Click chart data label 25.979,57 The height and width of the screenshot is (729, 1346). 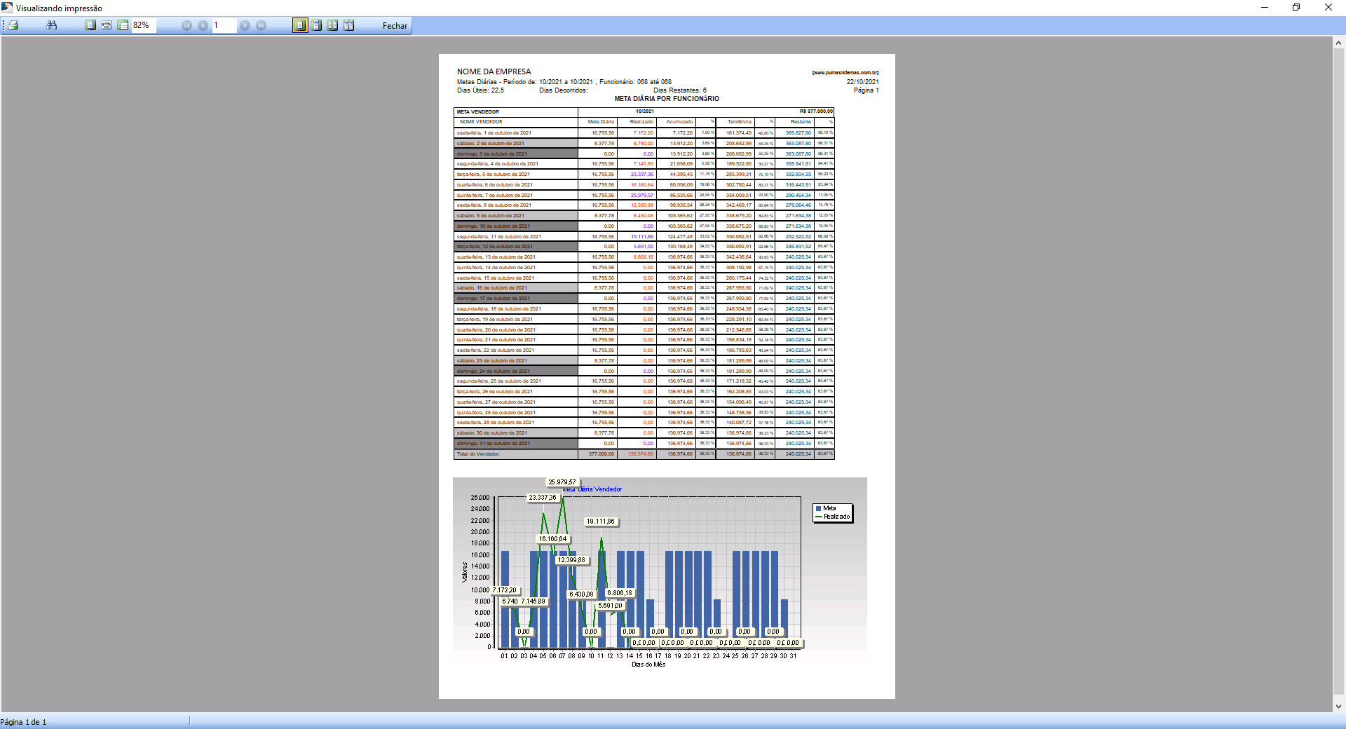click(x=562, y=482)
